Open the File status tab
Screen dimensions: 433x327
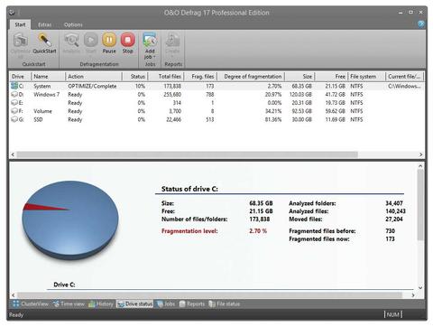(x=225, y=304)
